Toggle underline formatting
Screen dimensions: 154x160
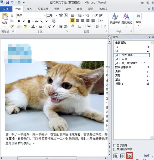pos(29,21)
